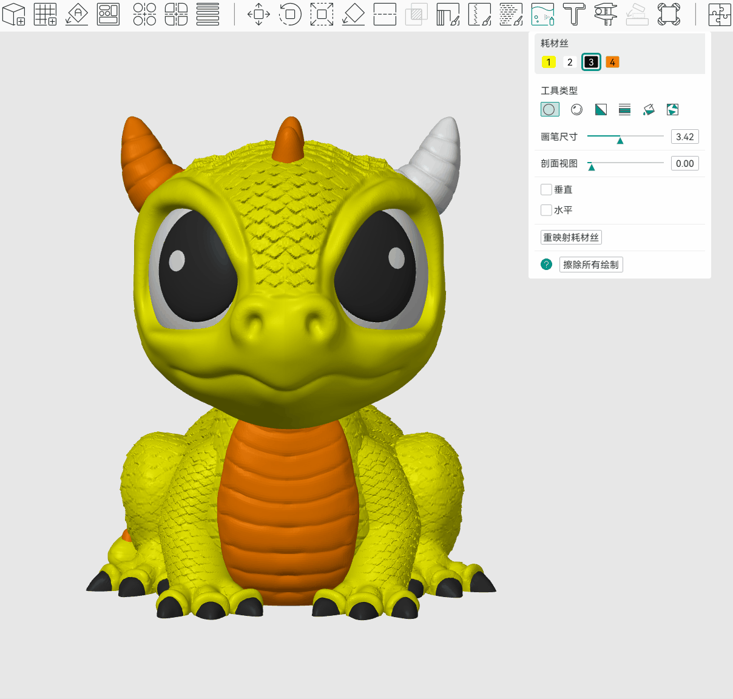Choose the paint bucket fill tool

coord(649,109)
